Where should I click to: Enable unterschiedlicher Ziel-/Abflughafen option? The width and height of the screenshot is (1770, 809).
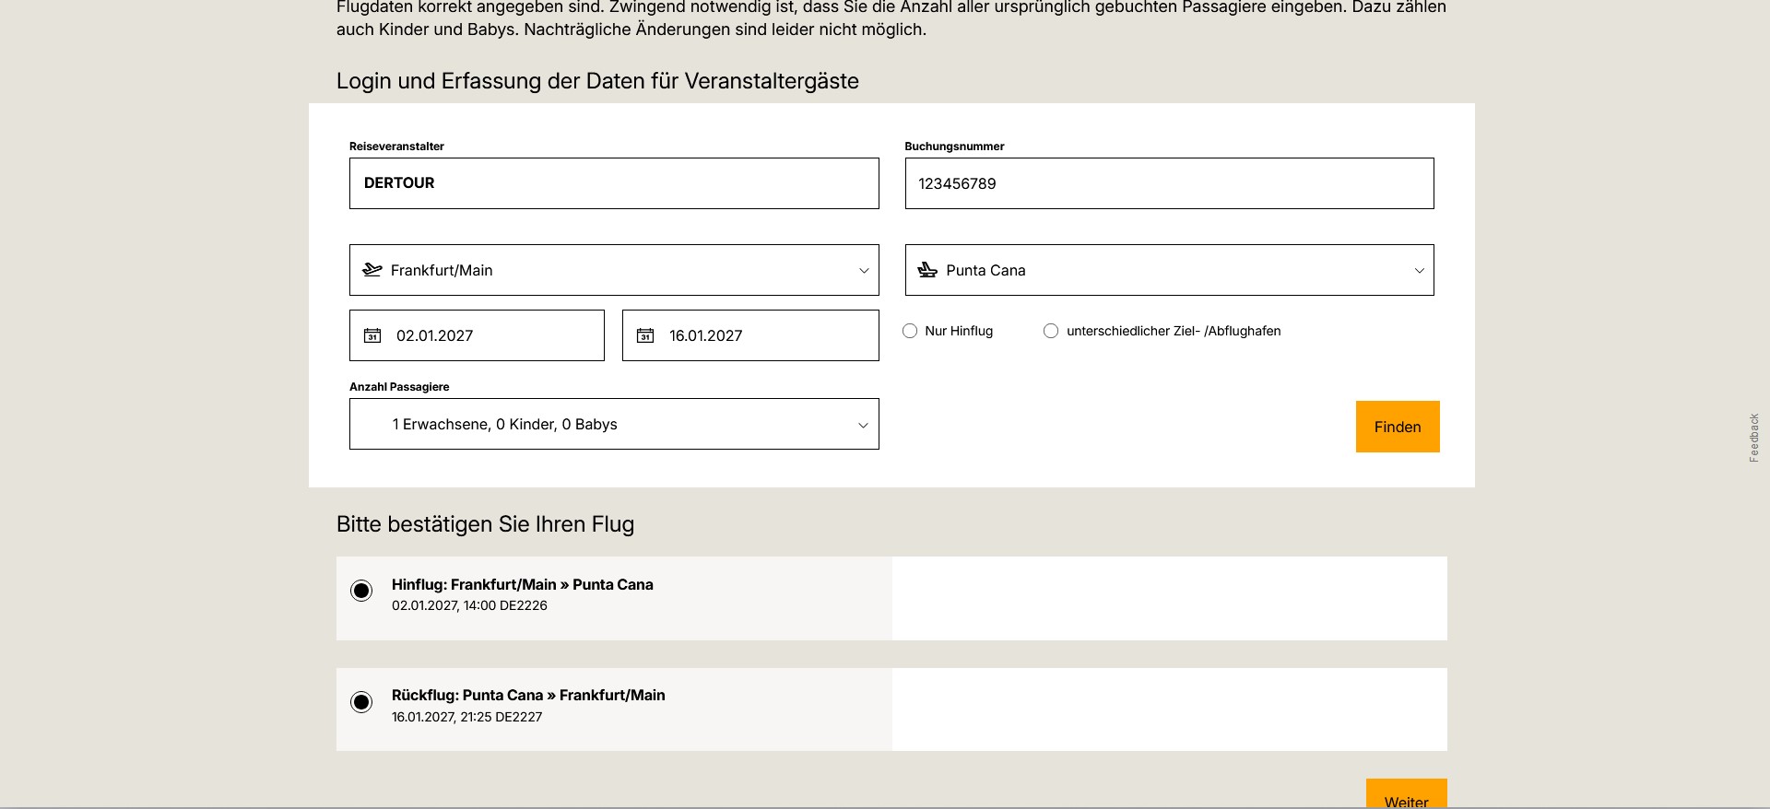1051,331
